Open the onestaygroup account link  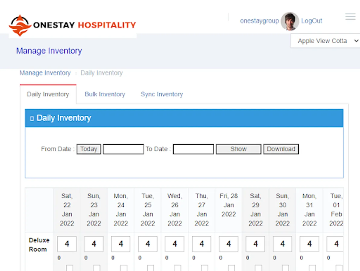[x=259, y=21]
